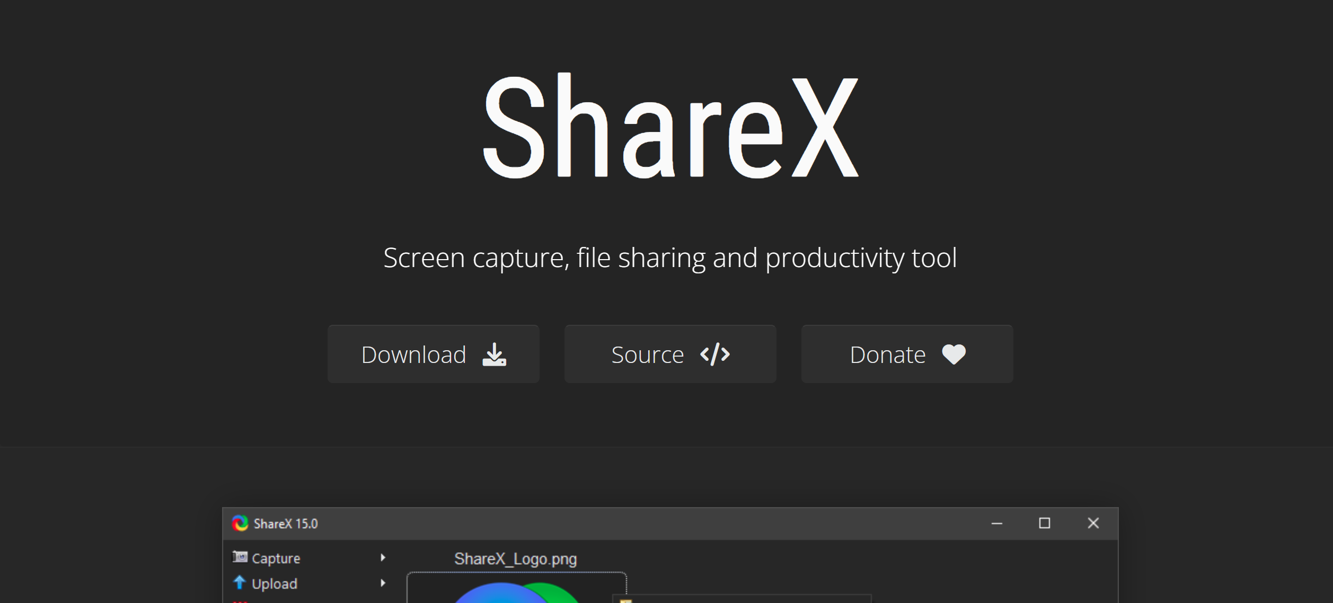This screenshot has height=603, width=1333.
Task: Open the Upload menu entry
Action: (x=274, y=583)
